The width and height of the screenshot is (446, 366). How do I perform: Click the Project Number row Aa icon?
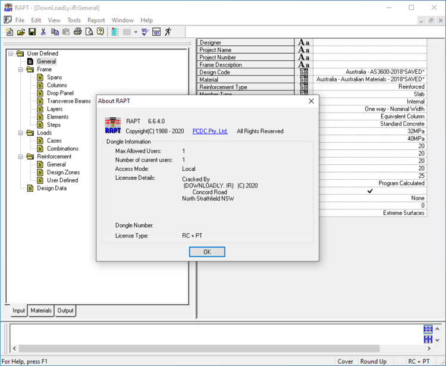[x=303, y=57]
